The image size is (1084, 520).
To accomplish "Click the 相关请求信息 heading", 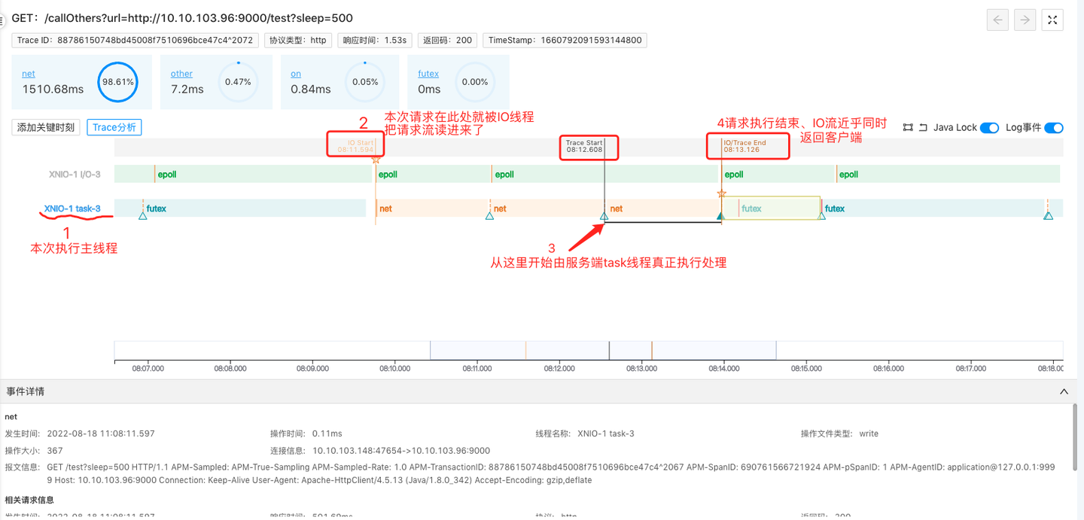I will 29,500.
